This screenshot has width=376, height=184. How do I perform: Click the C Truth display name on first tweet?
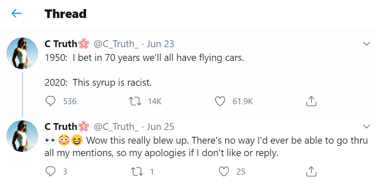(61, 44)
